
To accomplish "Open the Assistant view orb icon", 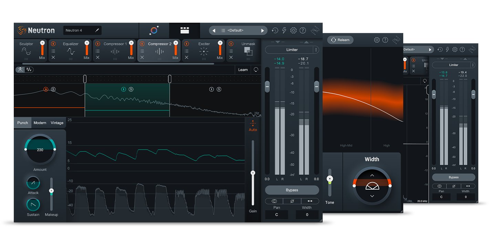I will point(154,31).
